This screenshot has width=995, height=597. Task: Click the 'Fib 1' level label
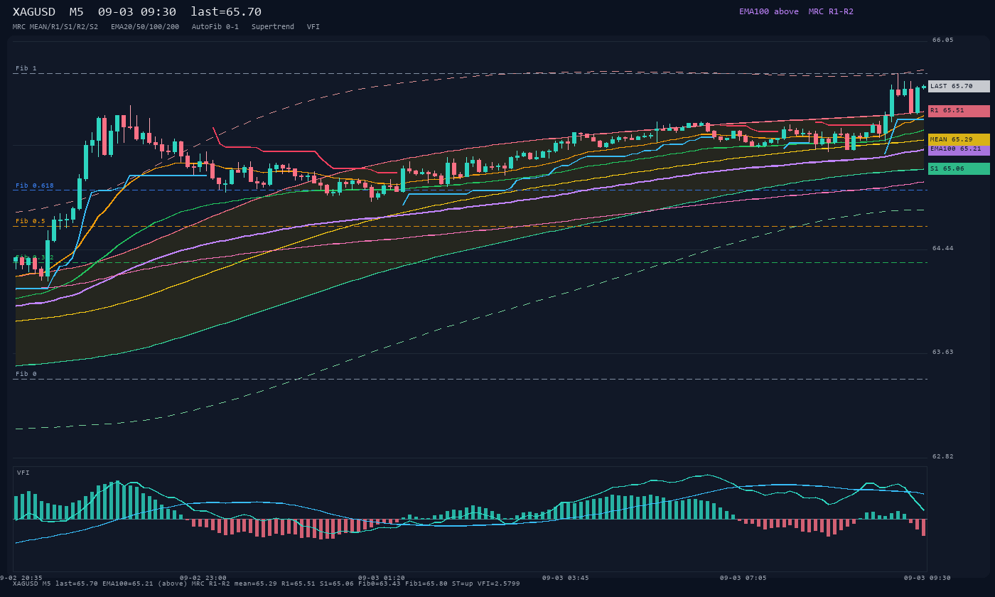click(x=26, y=68)
